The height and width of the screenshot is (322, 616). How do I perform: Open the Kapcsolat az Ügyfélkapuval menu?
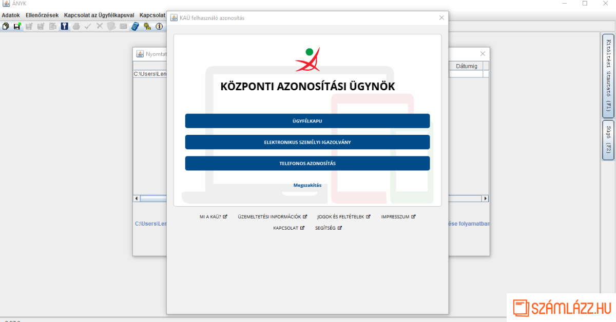(x=99, y=15)
